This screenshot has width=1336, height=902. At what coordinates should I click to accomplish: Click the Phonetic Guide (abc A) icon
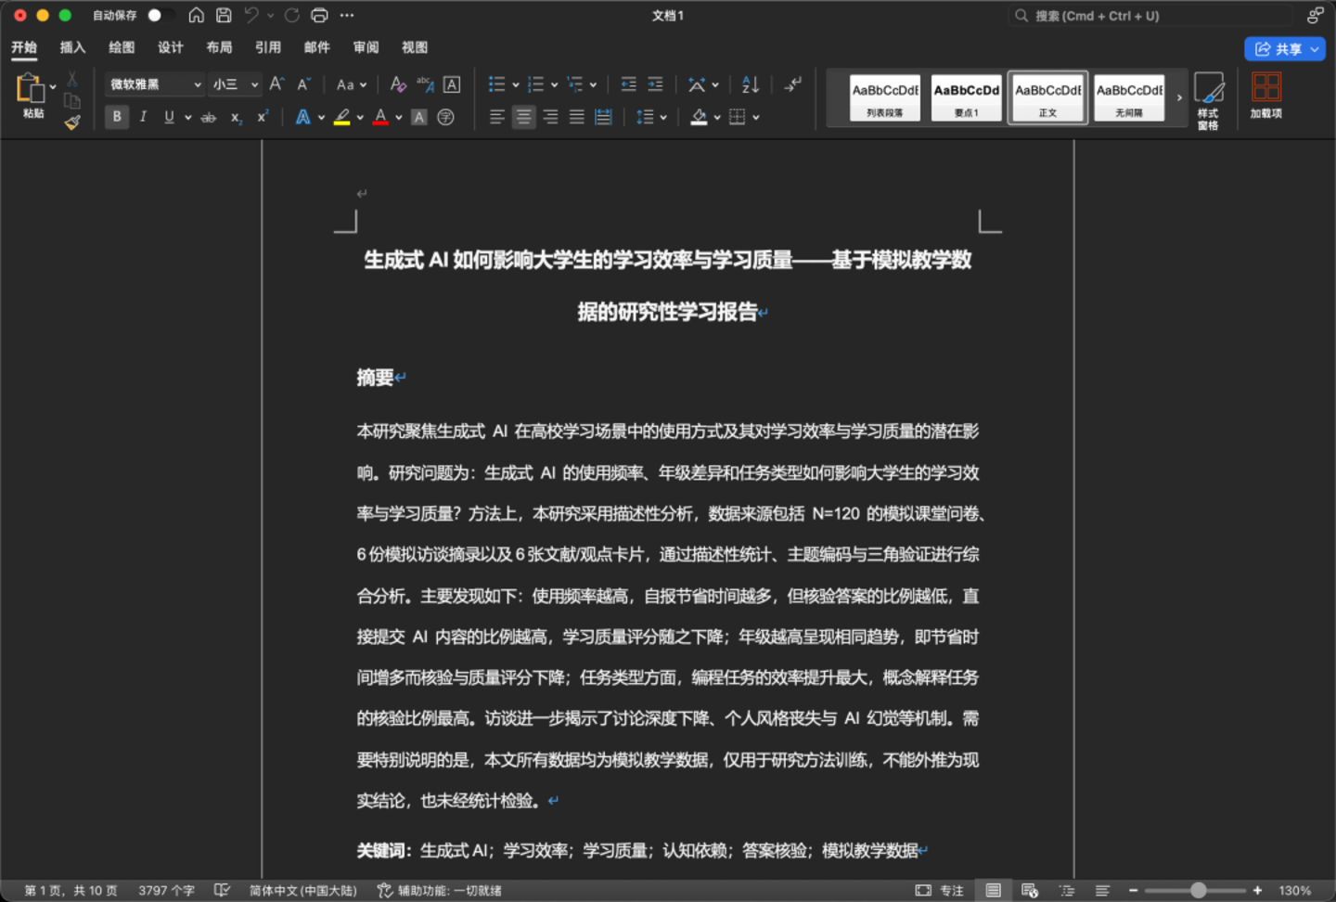click(425, 84)
